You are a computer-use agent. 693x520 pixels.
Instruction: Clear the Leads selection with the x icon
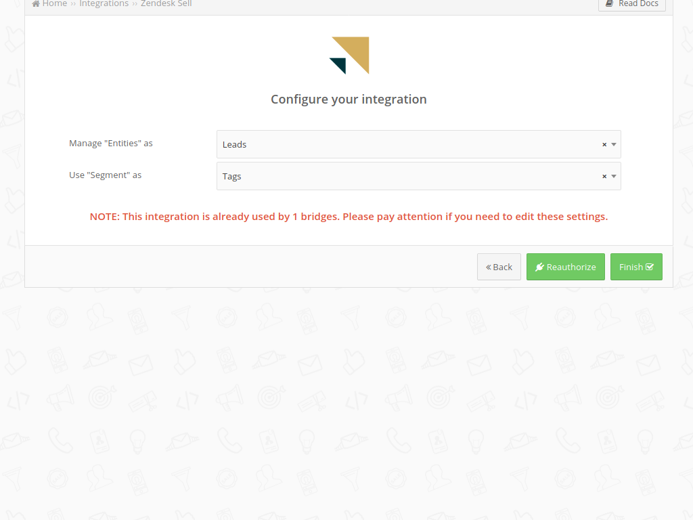click(604, 145)
